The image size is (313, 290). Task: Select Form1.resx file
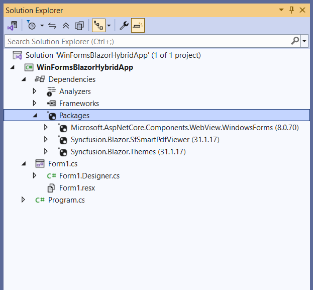click(77, 188)
